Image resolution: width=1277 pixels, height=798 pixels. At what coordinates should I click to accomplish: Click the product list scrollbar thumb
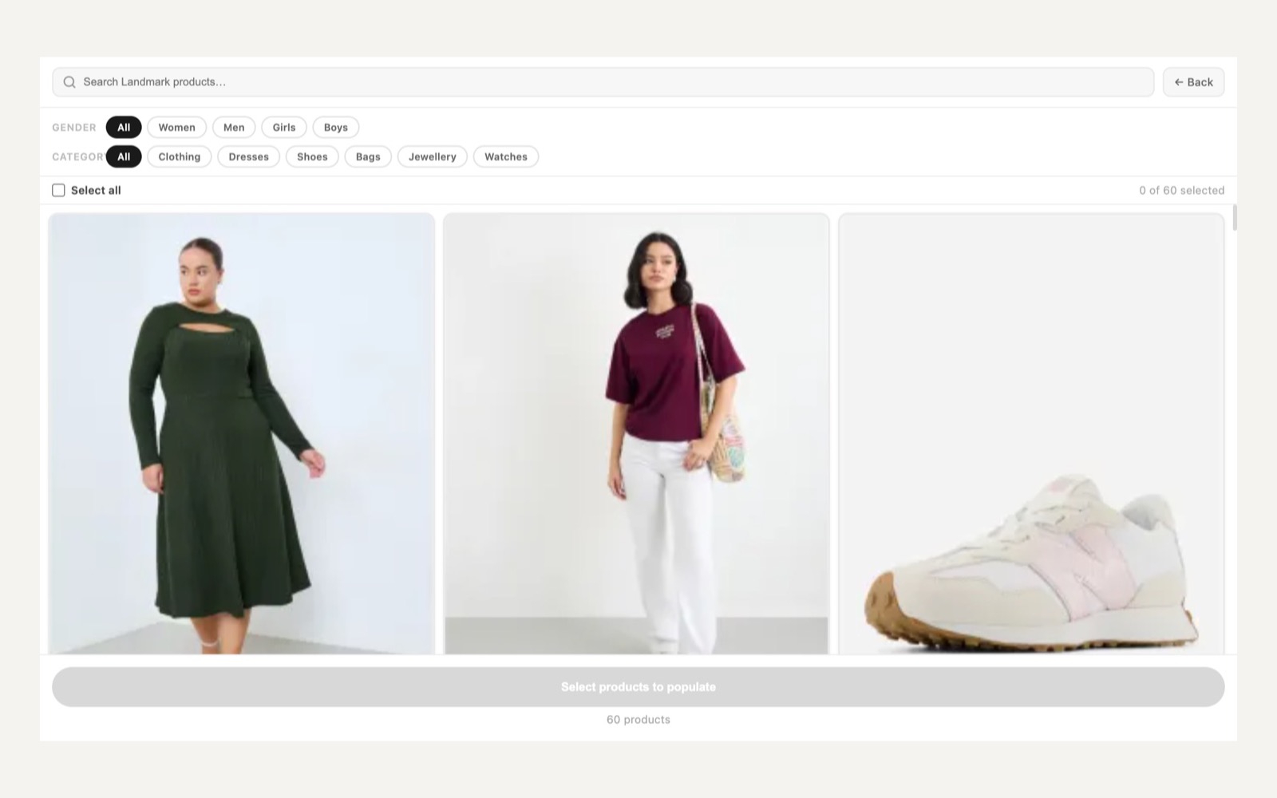tap(1235, 218)
